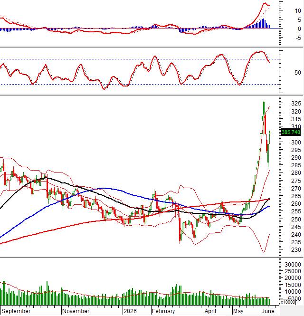Click the 2026 year marker on time axis

(x=130, y=311)
